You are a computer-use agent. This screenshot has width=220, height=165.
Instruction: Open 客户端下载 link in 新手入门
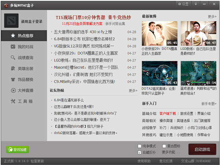coord(168,113)
